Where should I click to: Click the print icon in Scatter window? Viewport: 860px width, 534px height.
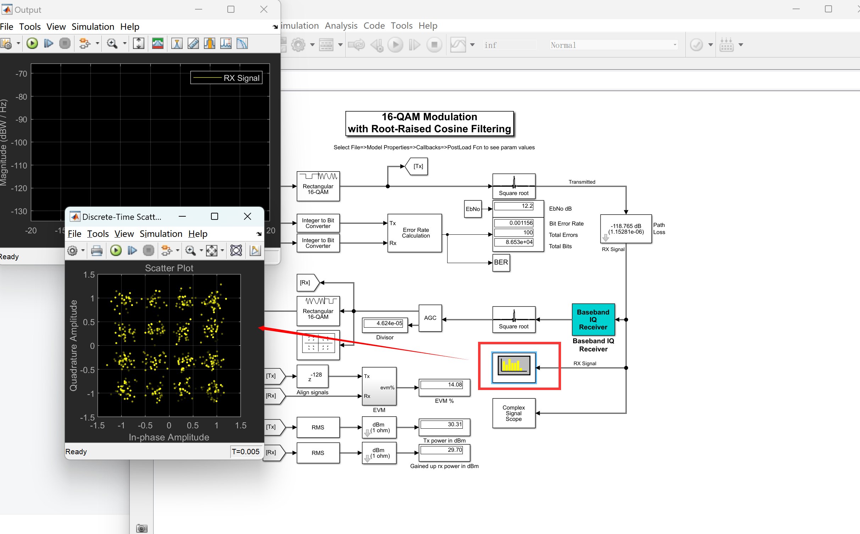click(96, 251)
